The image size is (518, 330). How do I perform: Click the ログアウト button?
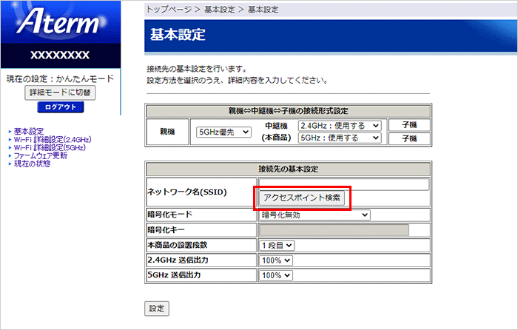(x=60, y=107)
